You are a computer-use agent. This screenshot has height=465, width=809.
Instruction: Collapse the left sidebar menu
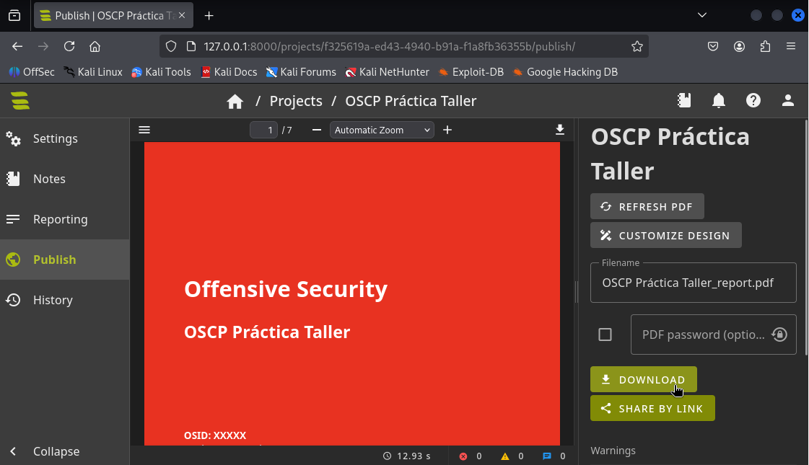(64, 451)
